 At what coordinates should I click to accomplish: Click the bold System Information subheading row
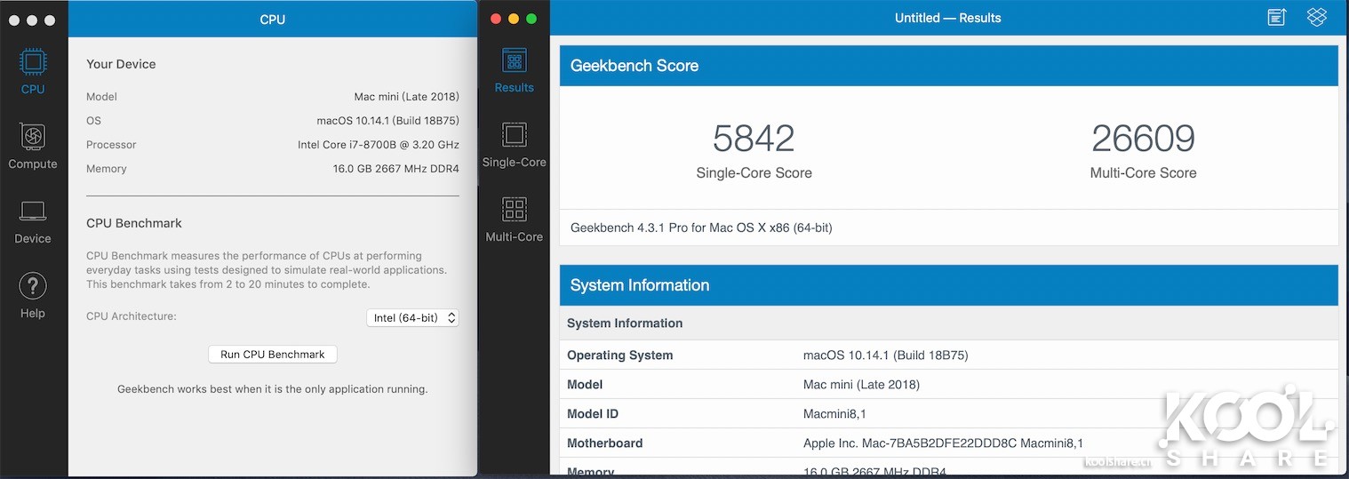(949, 323)
